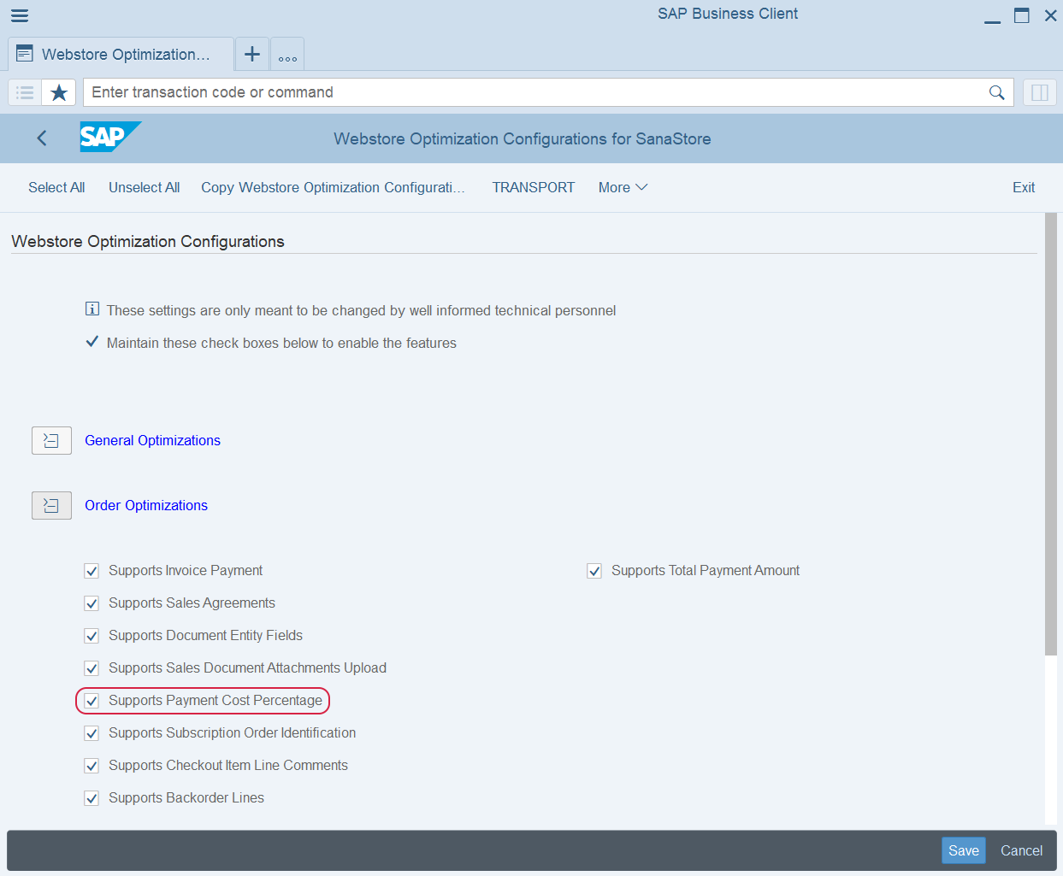Toggle Supports Payment Cost Percentage checkbox
The image size is (1063, 876).
pyautogui.click(x=92, y=701)
